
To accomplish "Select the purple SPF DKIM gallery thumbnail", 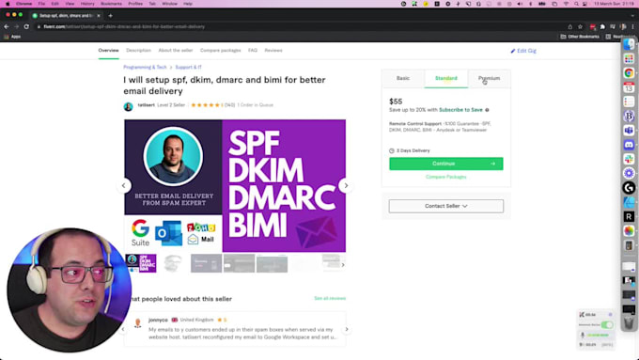I will pos(141,263).
